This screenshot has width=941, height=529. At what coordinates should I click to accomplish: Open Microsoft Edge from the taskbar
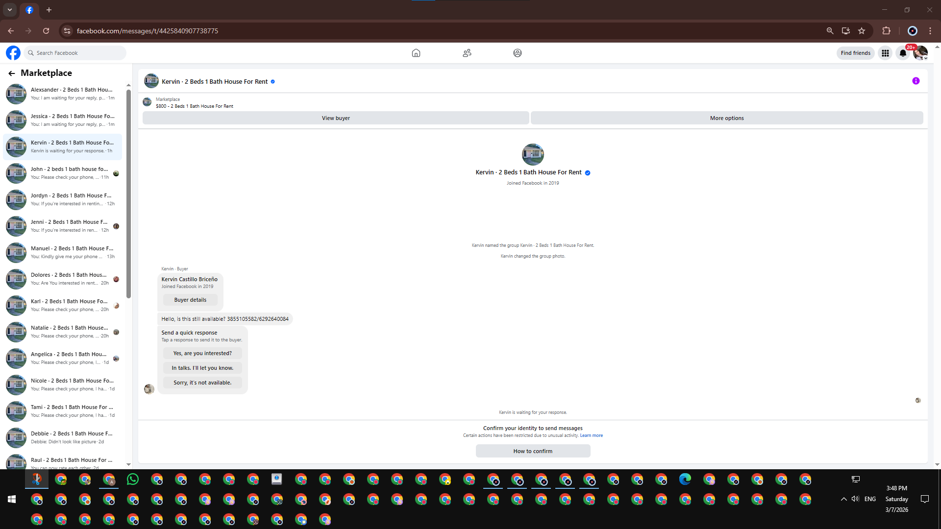(685, 480)
